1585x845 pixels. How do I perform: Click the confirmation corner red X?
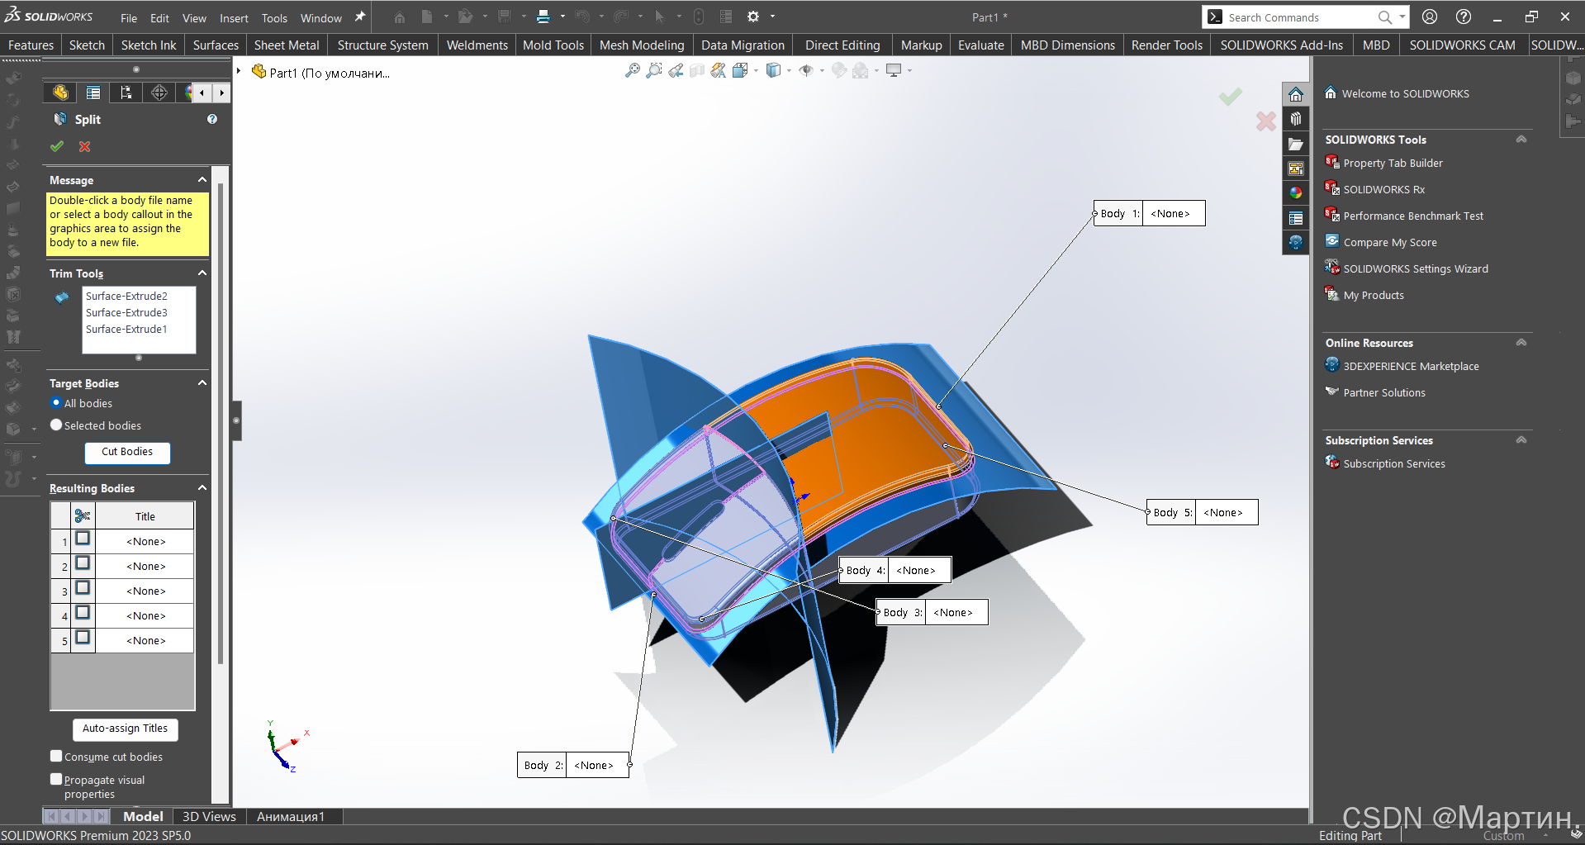point(1265,121)
